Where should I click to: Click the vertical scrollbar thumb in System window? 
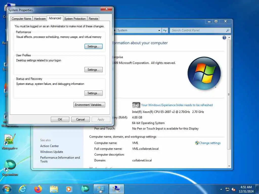pyautogui.click(x=229, y=94)
